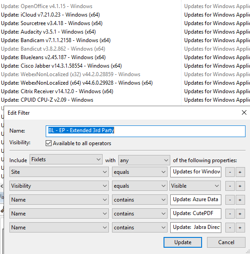The image size is (250, 254).
Task: Remove the CutePDF condition row
Action: pos(230,214)
